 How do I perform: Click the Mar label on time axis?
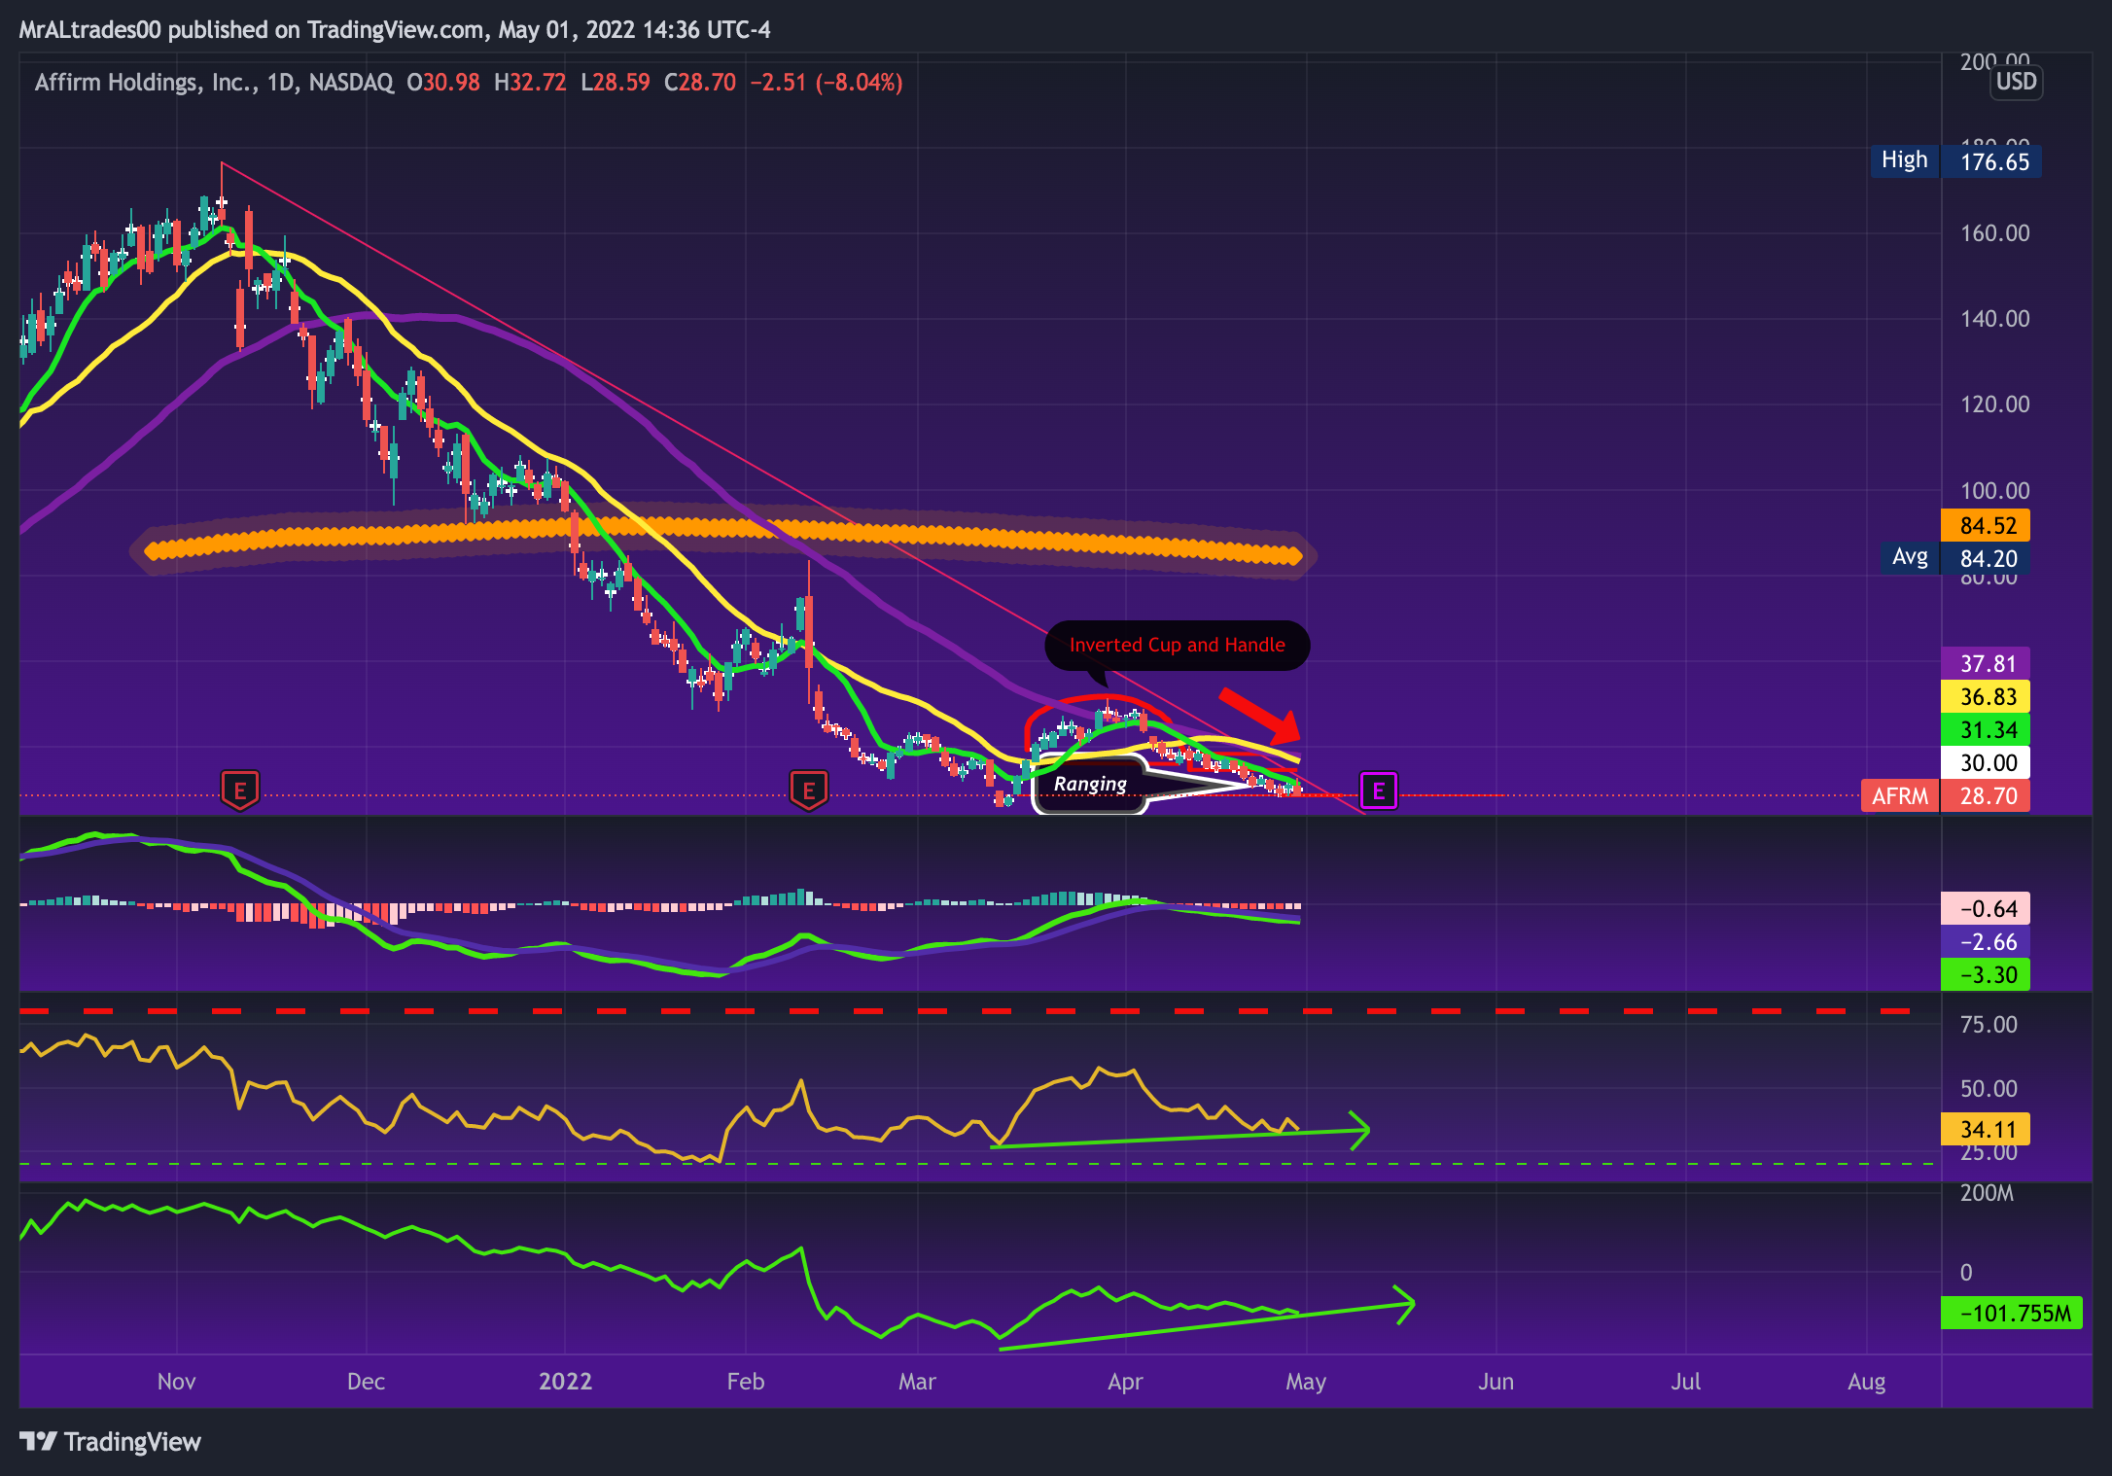pyautogui.click(x=917, y=1382)
